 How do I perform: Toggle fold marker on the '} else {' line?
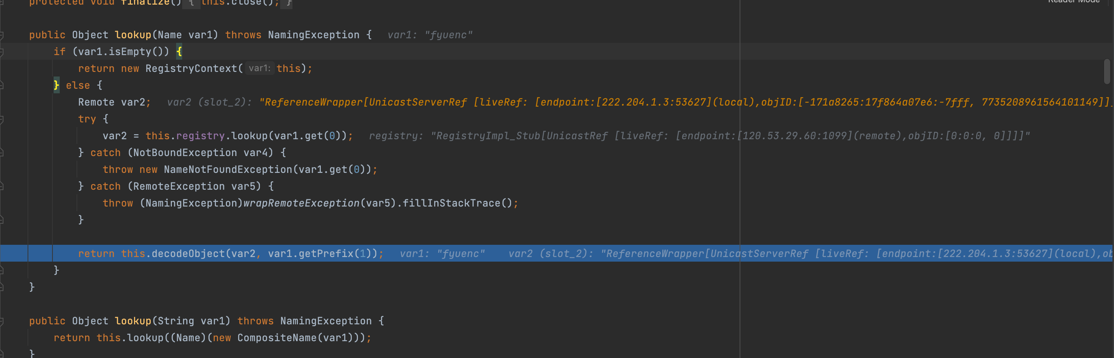click(x=2, y=86)
